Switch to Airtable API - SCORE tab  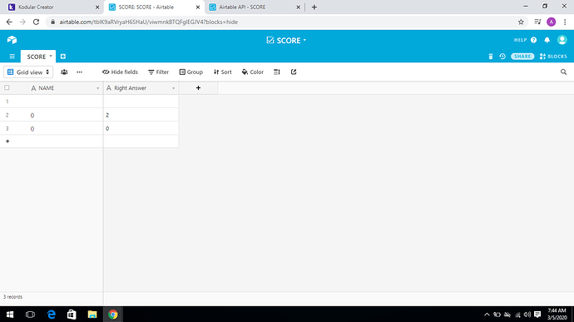pos(255,7)
